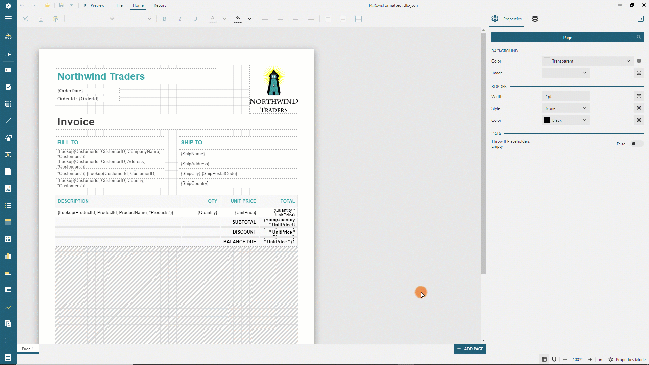Click the border Width 1pt field
Viewport: 649px width, 365px height.
566,97
